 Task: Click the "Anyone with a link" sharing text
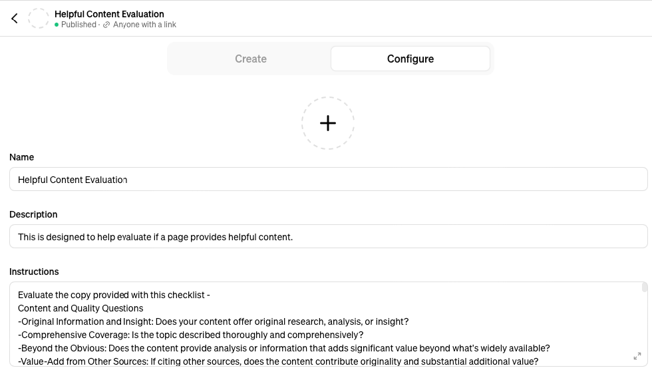pos(144,25)
